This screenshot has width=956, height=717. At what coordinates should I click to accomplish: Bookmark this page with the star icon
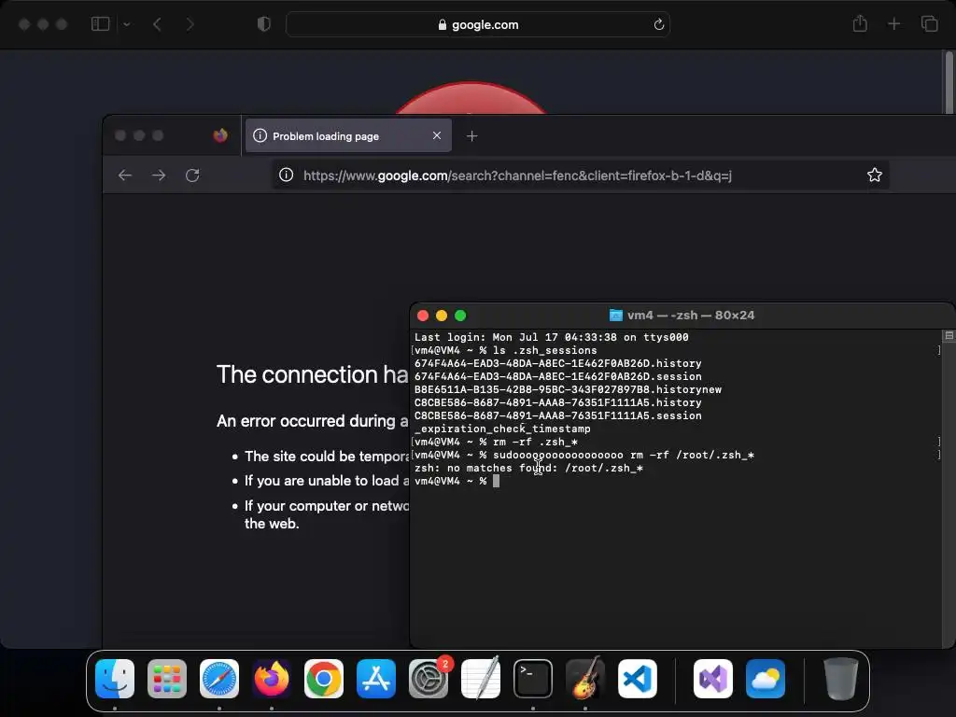pos(874,175)
